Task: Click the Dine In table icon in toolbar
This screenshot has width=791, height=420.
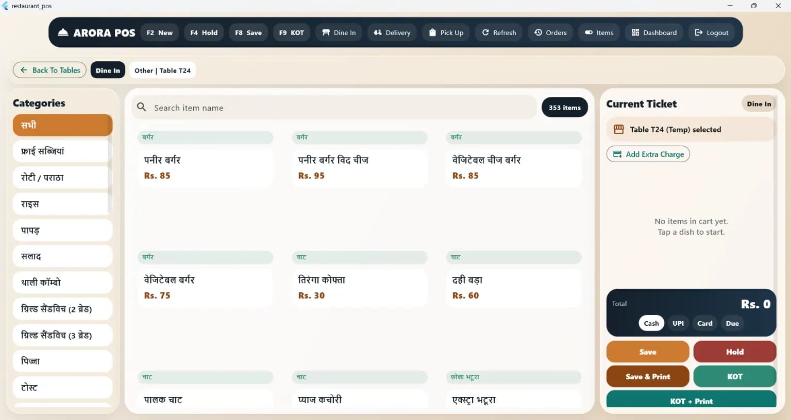Action: click(326, 32)
